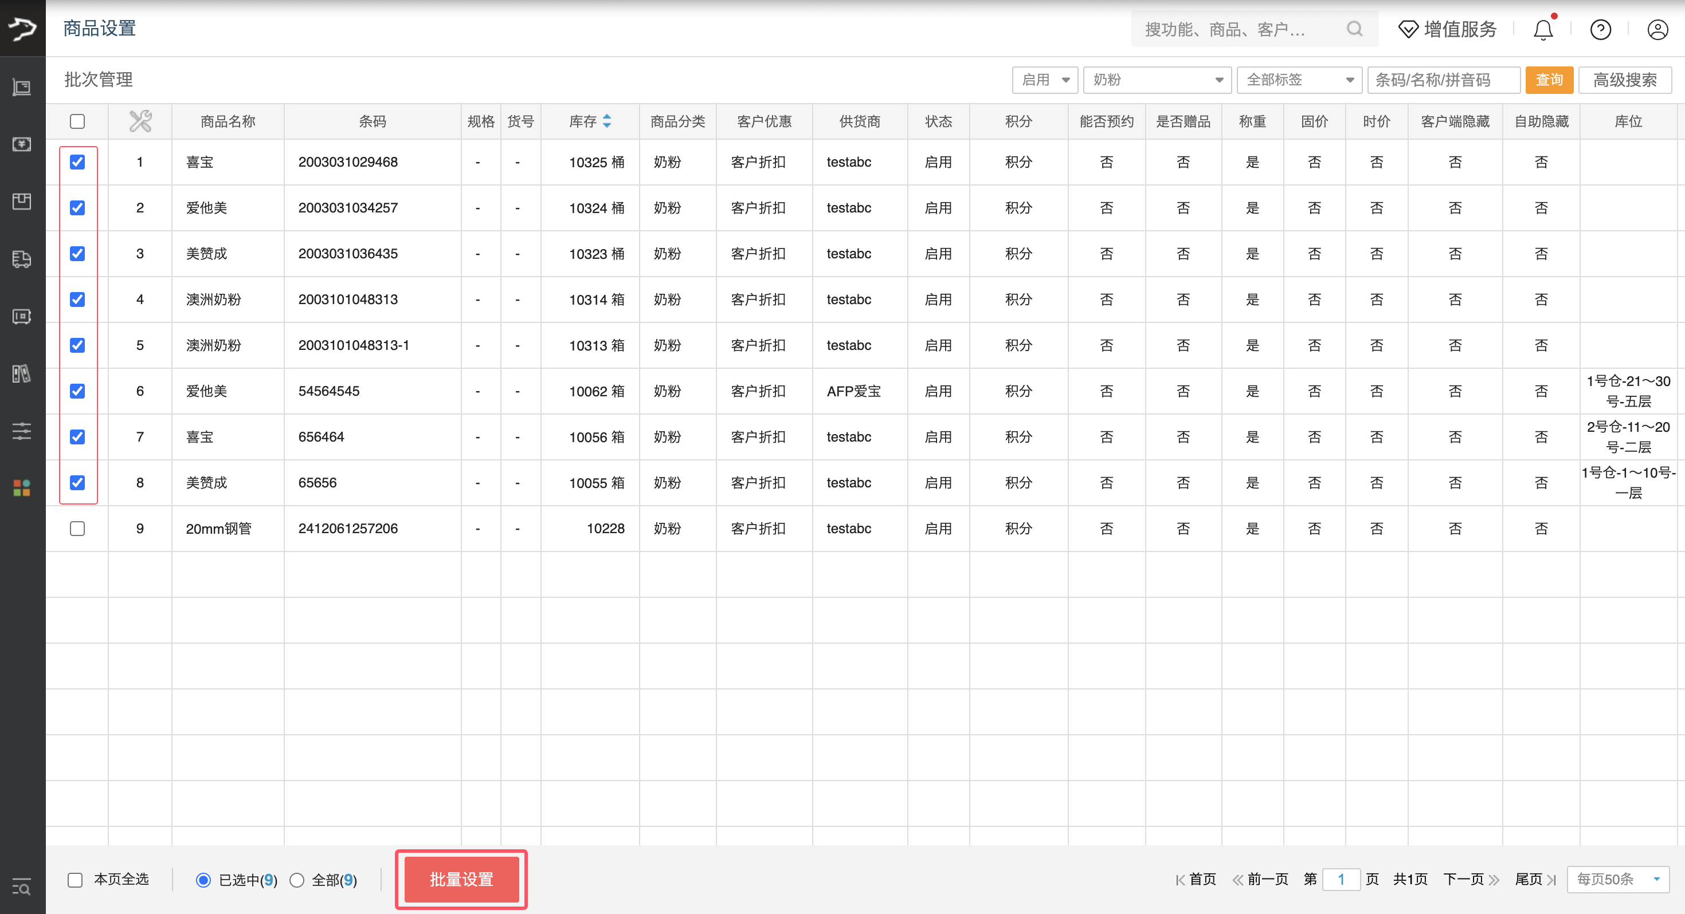Click the 商品名称 column header
The image size is (1685, 914).
point(228,121)
